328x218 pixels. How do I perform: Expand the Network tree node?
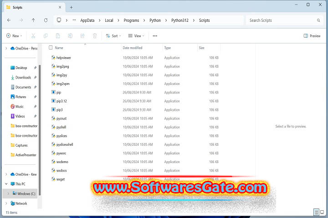pos(6,203)
